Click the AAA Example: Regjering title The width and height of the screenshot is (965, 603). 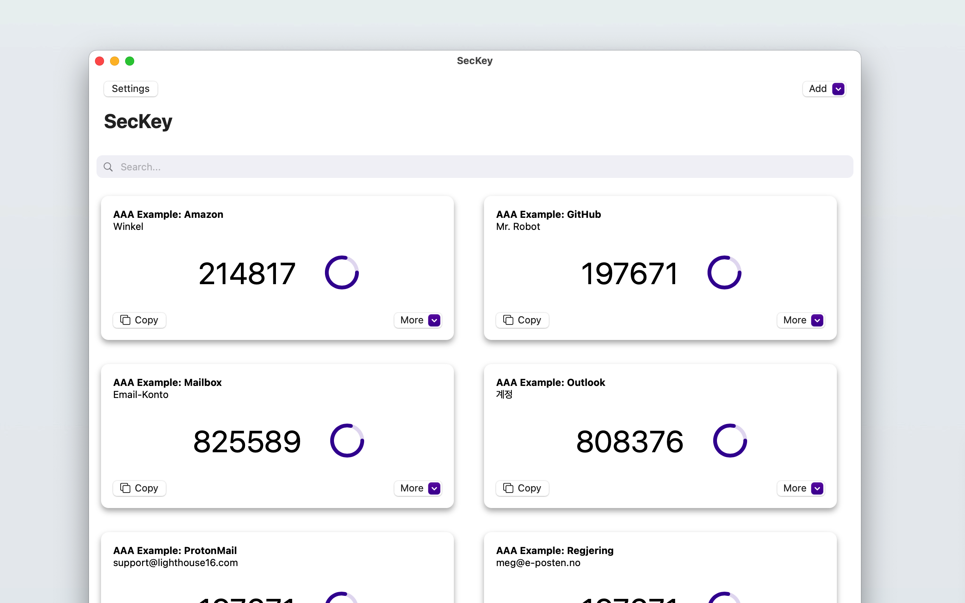pyautogui.click(x=554, y=550)
